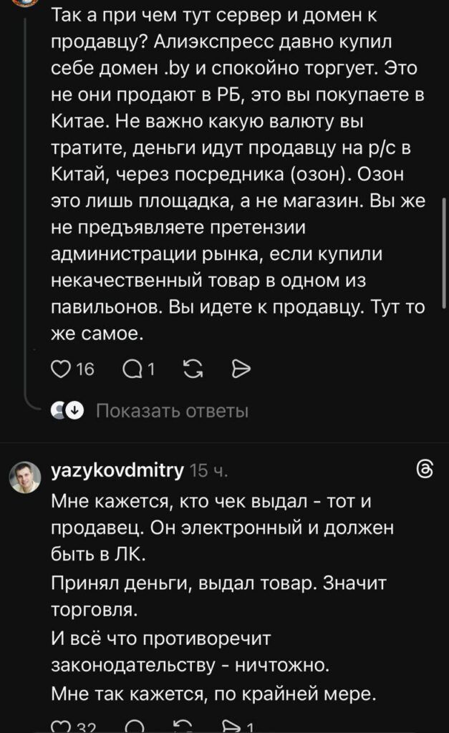Like the comment with 16 likes
Viewport: 449px width, 733px height.
[x=60, y=368]
